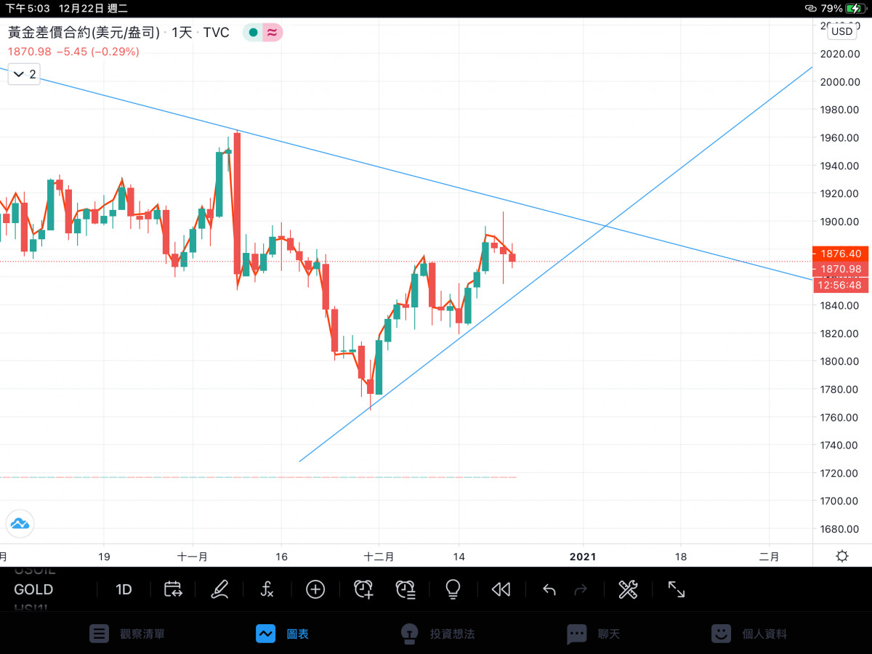This screenshot has height=654, width=872.
Task: Tap the 二月 label on time axis
Action: point(769,557)
